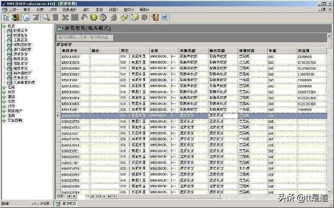Viewport: 334px width, 208px height.
Task: Click the icon beside 无单收货 in tree
Action: pos(9,78)
